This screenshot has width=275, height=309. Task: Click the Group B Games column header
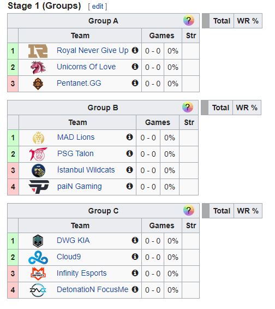tap(158, 123)
